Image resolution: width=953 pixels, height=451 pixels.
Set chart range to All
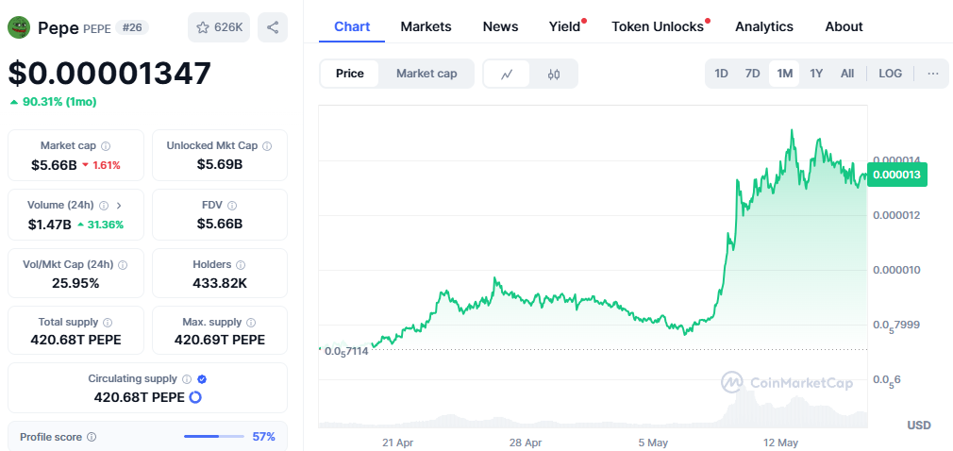tap(847, 74)
